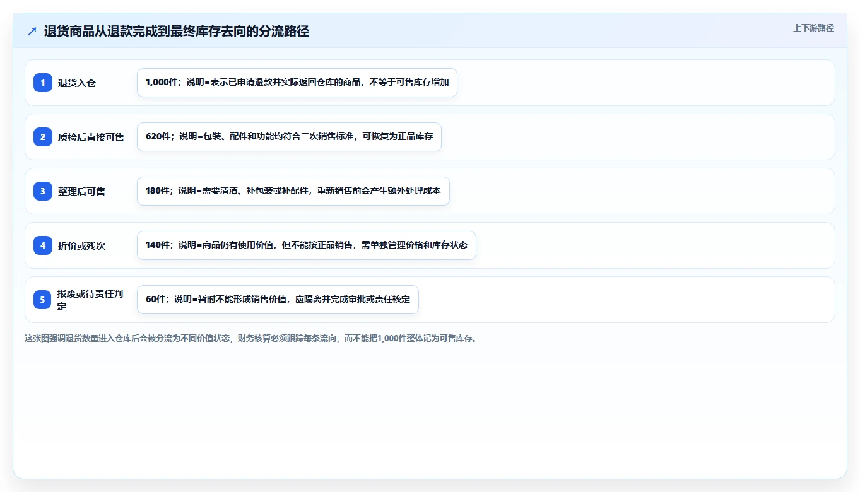
Task: Select step number 1 badge for 退货入仓
Action: 43,83
